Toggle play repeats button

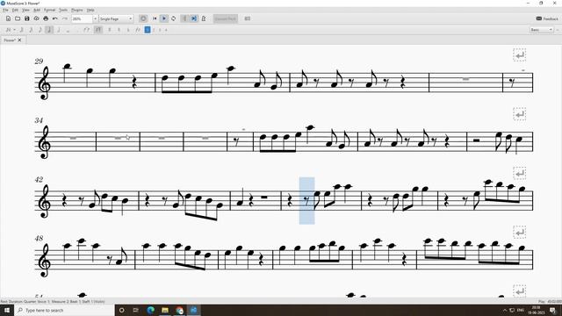click(184, 18)
